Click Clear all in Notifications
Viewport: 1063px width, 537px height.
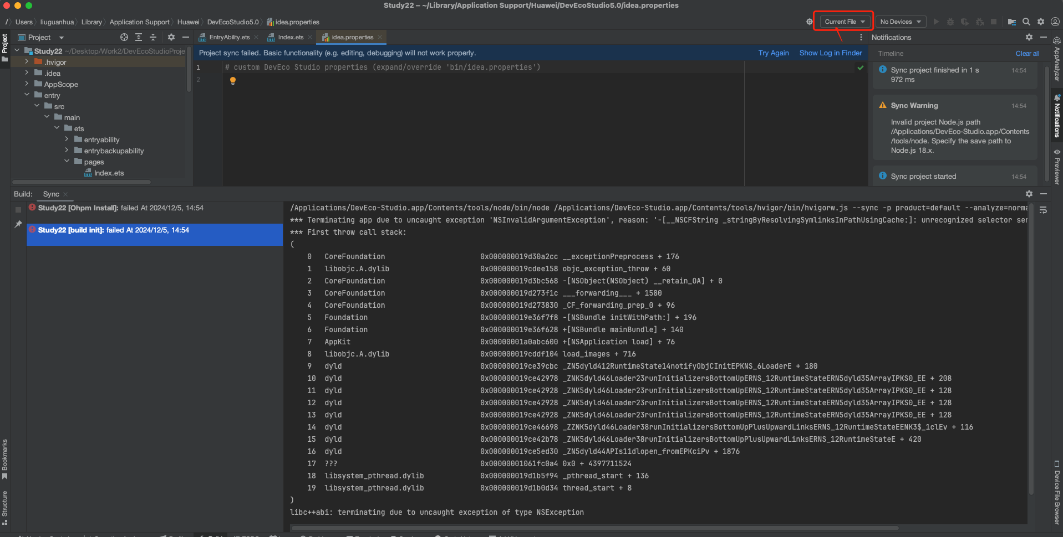(1028, 54)
